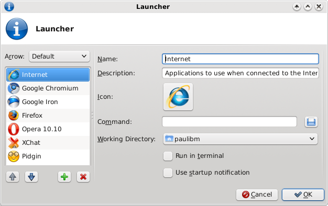Open the Internet Explorer icon chooser
This screenshot has width=328, height=206.
(178, 97)
